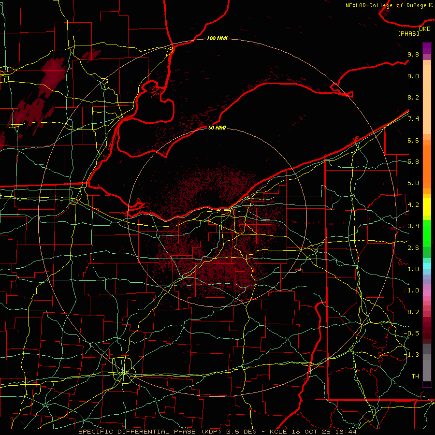
Task: Click the 0.2 color scale value
Action: 413,312
